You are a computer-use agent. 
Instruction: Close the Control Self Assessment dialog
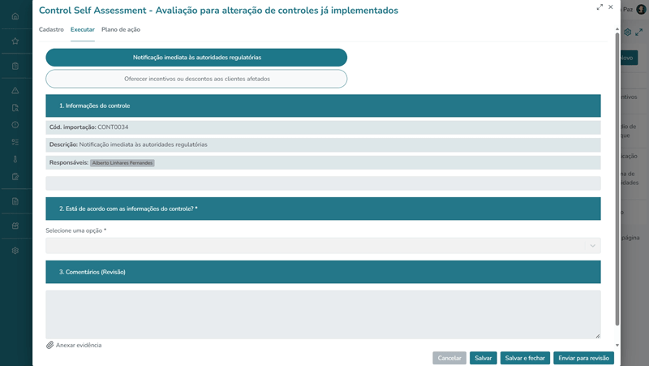tap(611, 7)
